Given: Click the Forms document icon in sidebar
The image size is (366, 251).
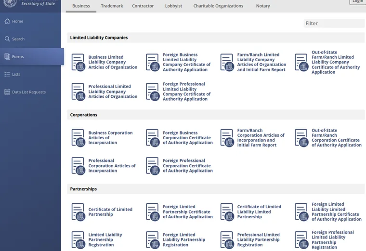Looking at the screenshot, I should [x=7, y=56].
